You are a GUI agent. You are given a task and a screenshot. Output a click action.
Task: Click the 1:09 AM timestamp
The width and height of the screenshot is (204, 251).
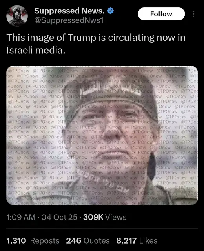coord(21,217)
